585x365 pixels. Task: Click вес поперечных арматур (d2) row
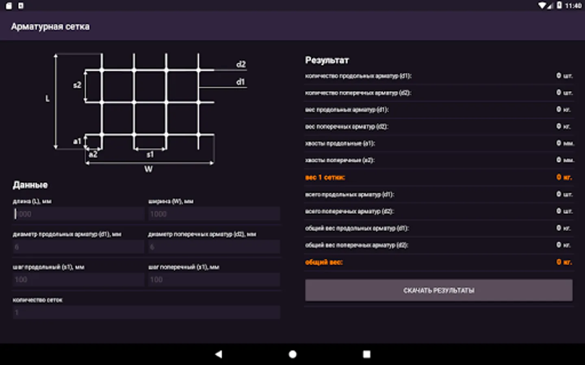coord(439,127)
